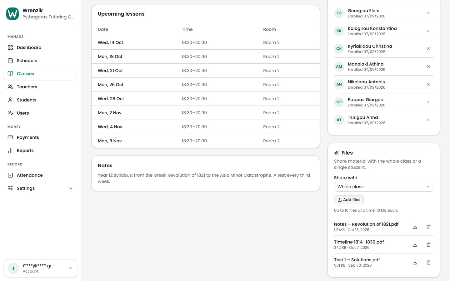Screen dimensions: 450x281
Task: Open Reports
Action: click(40, 150)
